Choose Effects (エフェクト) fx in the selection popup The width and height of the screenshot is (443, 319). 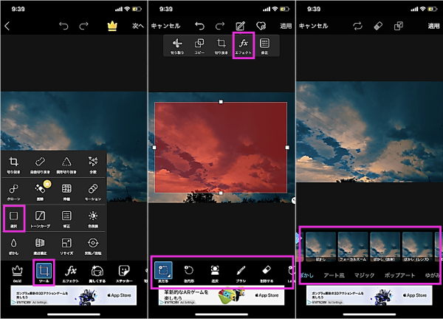coord(243,46)
